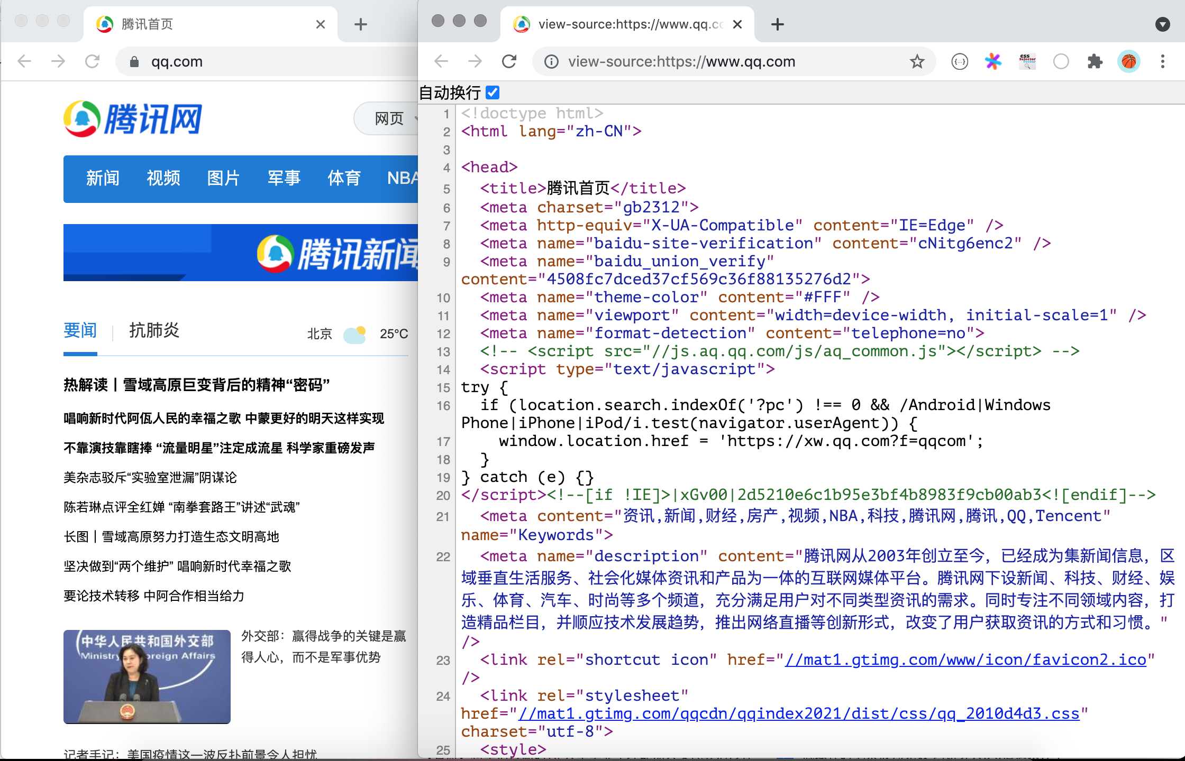Screen dimensions: 1185x761
Task: Open the Extensions puzzle icon
Action: tap(1095, 62)
